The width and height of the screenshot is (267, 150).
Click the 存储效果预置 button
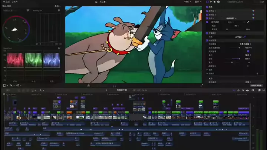[x=256, y=85]
